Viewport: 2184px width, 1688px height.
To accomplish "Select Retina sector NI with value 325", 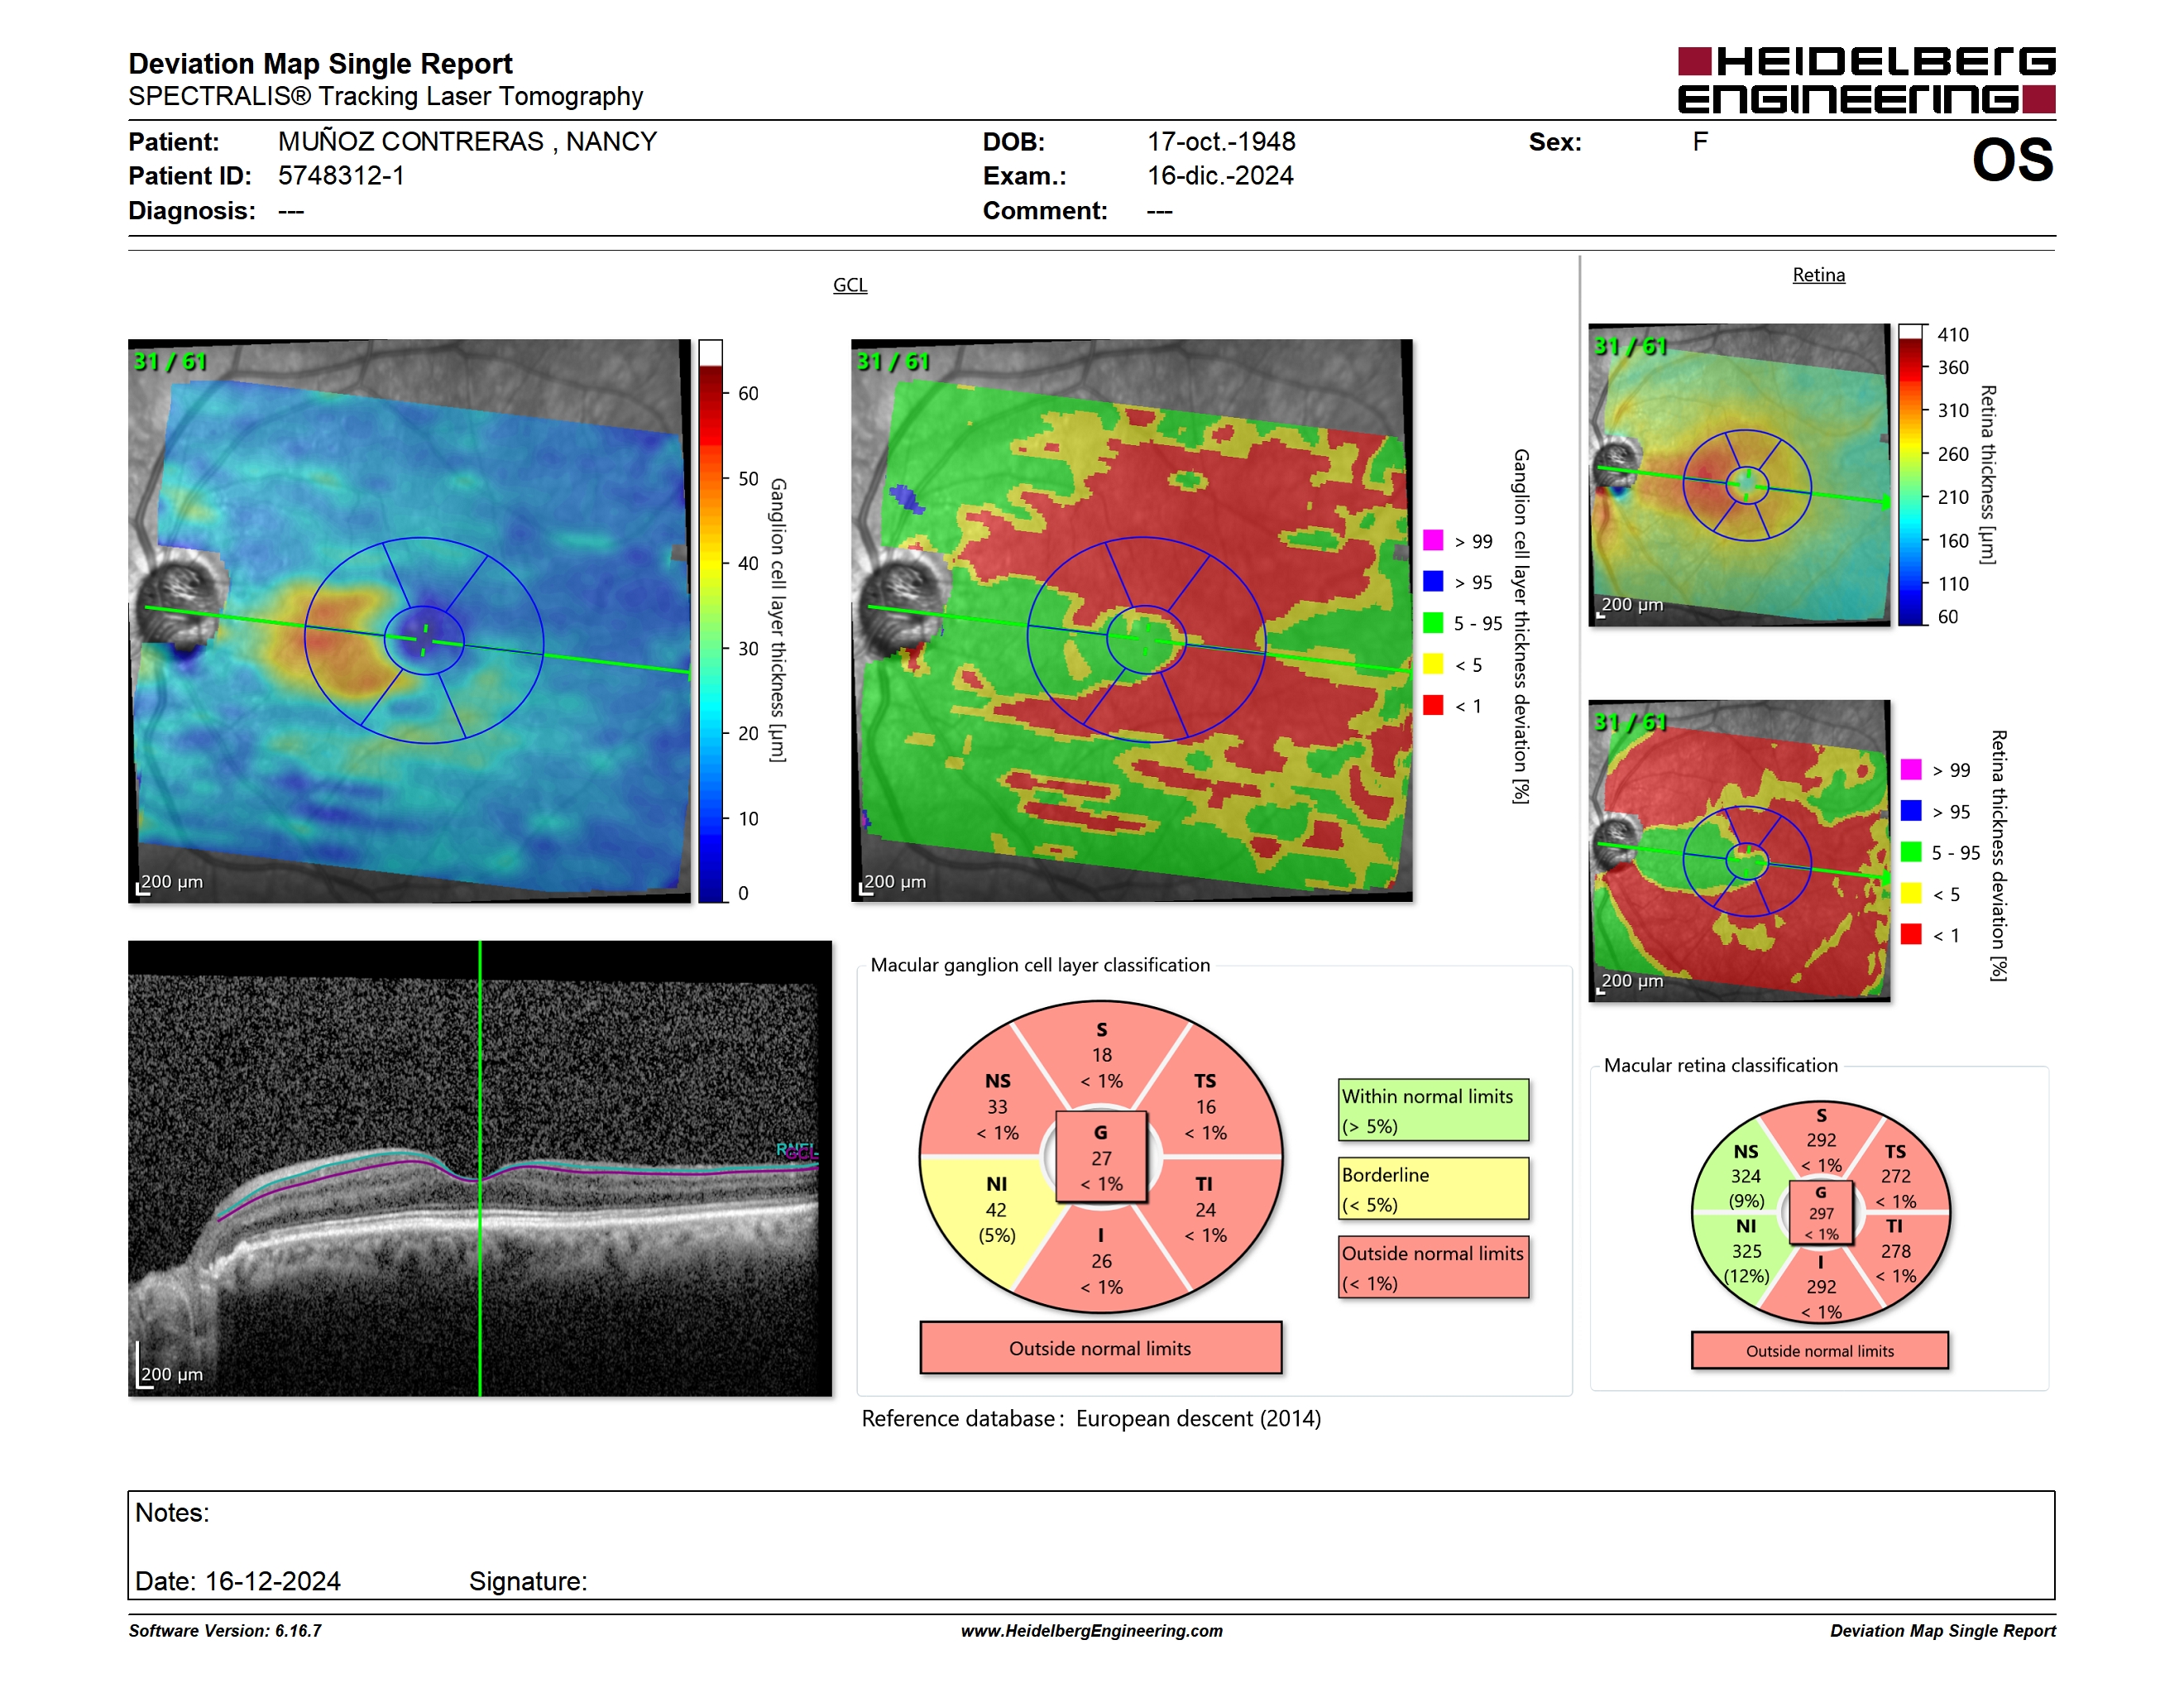I will pos(1746,1251).
